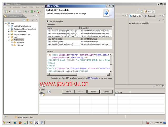The image size is (168, 127).
Task: Open the JSP Templates preference page link
Action: (x=93, y=78)
